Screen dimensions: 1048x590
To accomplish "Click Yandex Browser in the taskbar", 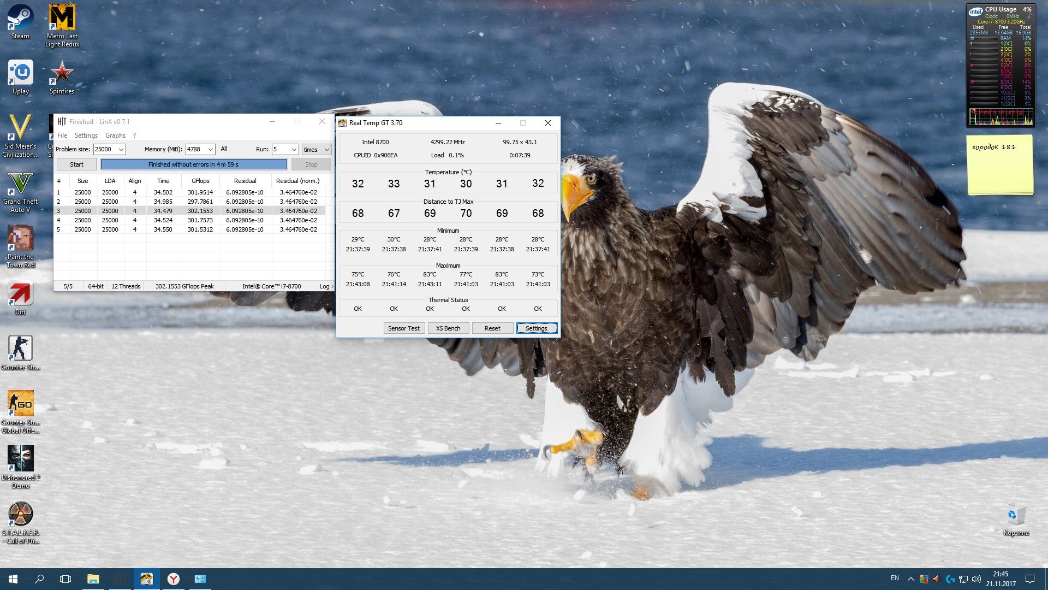I will click(x=174, y=579).
